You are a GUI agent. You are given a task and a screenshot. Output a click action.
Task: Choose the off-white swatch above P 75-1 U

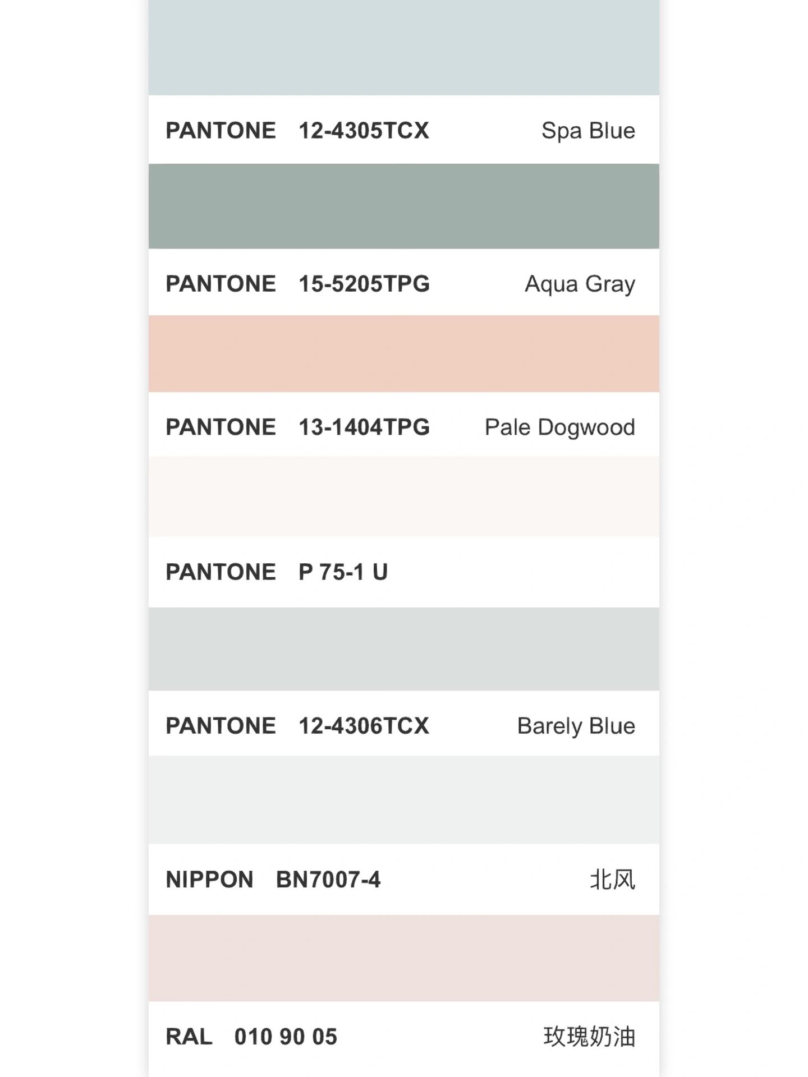403,496
